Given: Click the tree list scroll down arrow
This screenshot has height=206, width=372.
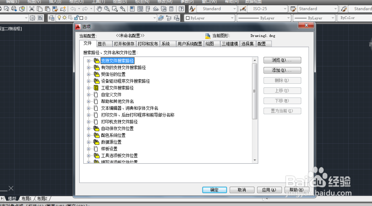Looking at the screenshot, I should (255, 160).
